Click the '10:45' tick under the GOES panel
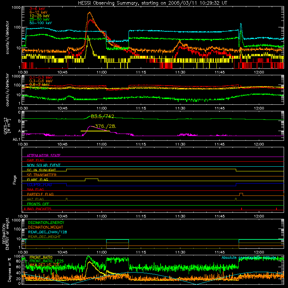The width and height of the screenshot is (288, 288). (62, 144)
